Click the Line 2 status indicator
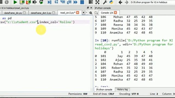The width and height of the screenshot is (175, 98). (154, 94)
